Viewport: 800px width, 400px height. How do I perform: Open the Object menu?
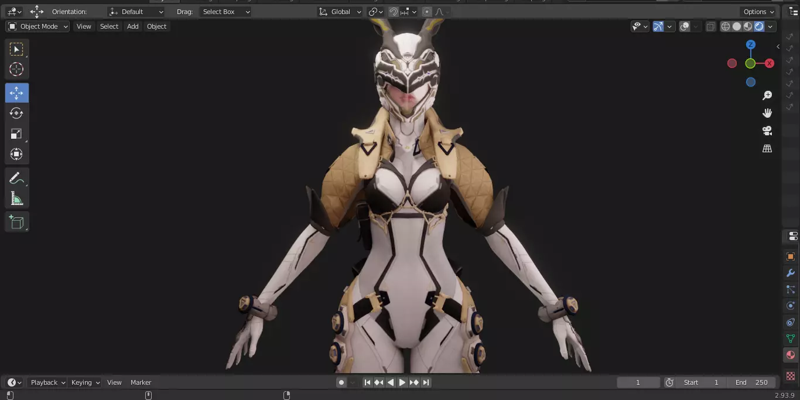point(156,26)
